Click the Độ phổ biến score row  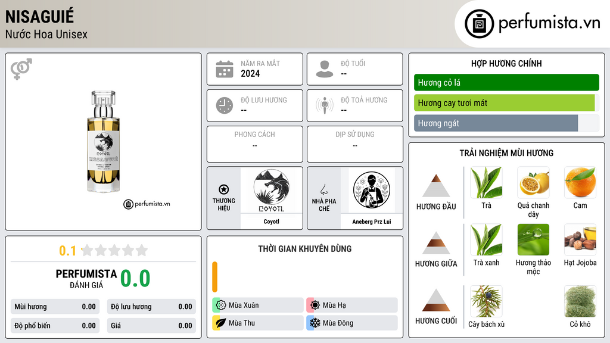point(55,326)
